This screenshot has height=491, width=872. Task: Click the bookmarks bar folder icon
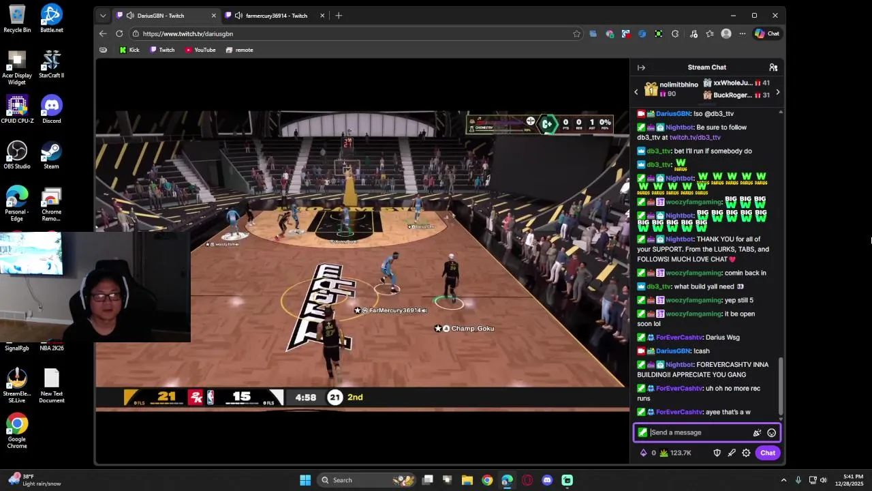point(103,50)
